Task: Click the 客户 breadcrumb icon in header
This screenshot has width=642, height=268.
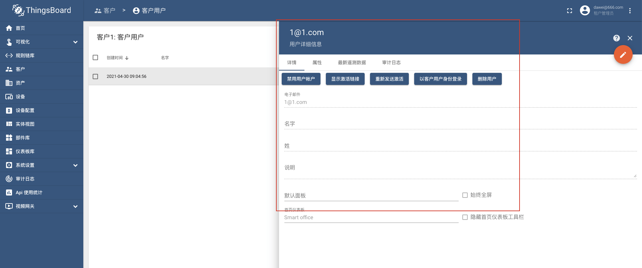Action: tap(98, 11)
